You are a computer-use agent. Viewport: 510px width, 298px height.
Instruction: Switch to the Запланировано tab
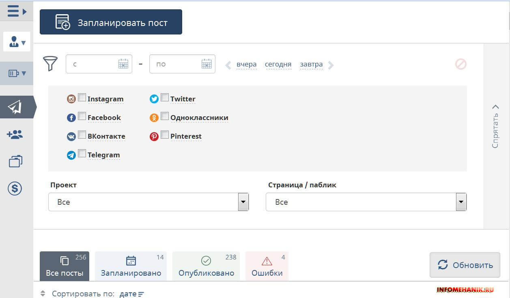(131, 266)
